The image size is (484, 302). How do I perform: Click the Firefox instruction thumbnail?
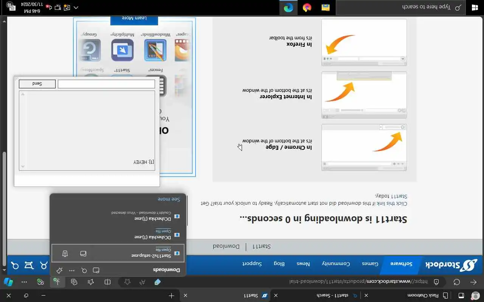(x=364, y=42)
